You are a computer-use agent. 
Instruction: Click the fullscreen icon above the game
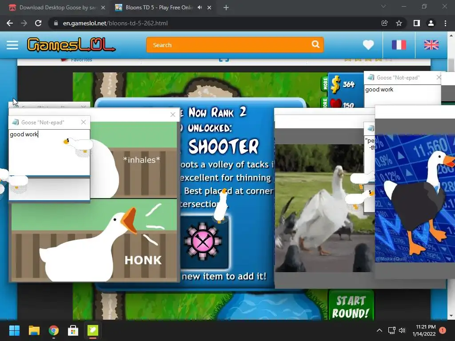tap(224, 59)
